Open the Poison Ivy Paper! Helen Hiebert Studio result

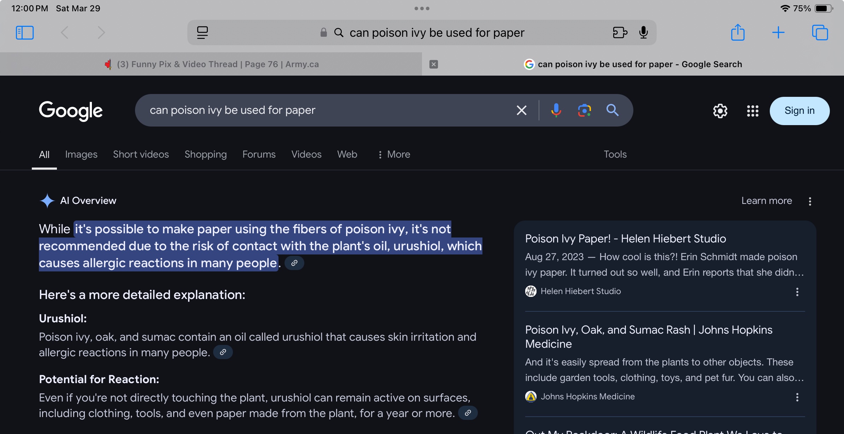pos(626,239)
